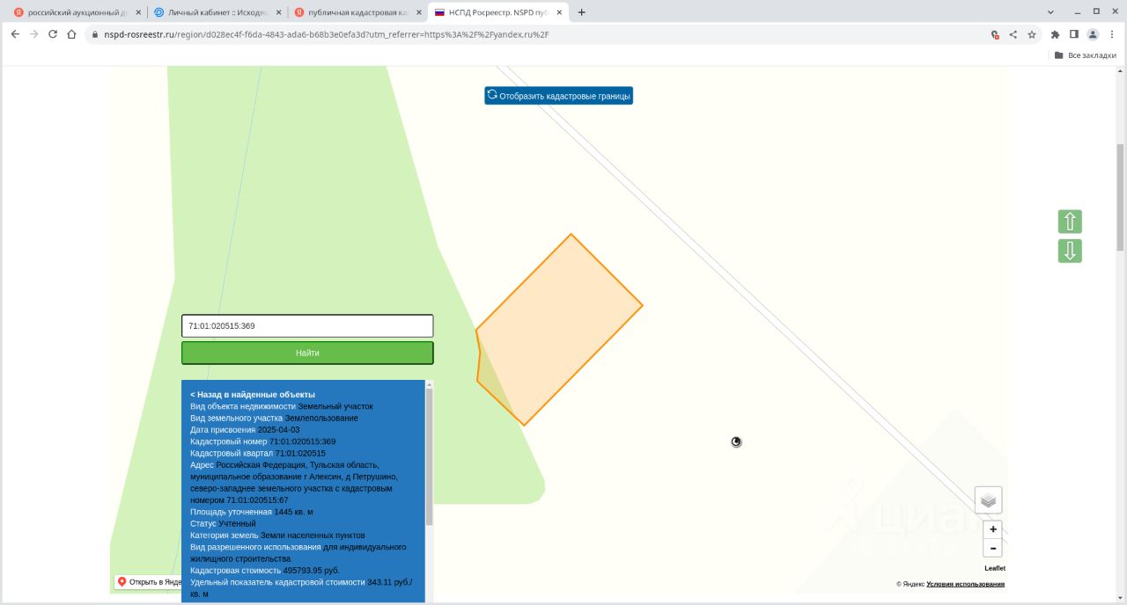Click the date value 2025-04-03

278,430
